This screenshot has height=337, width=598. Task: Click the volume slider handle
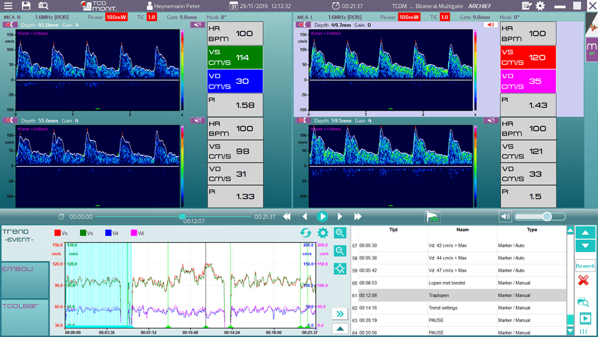pyautogui.click(x=547, y=217)
